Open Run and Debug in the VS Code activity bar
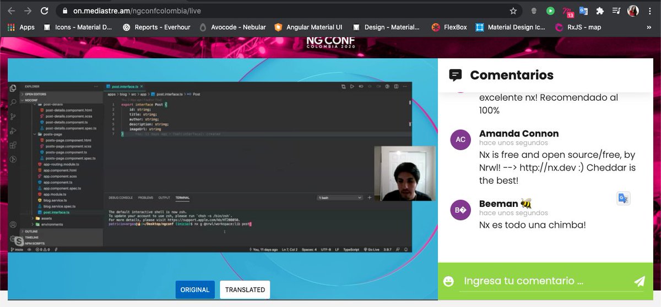Viewport: 661px width, 307px height. tap(13, 130)
